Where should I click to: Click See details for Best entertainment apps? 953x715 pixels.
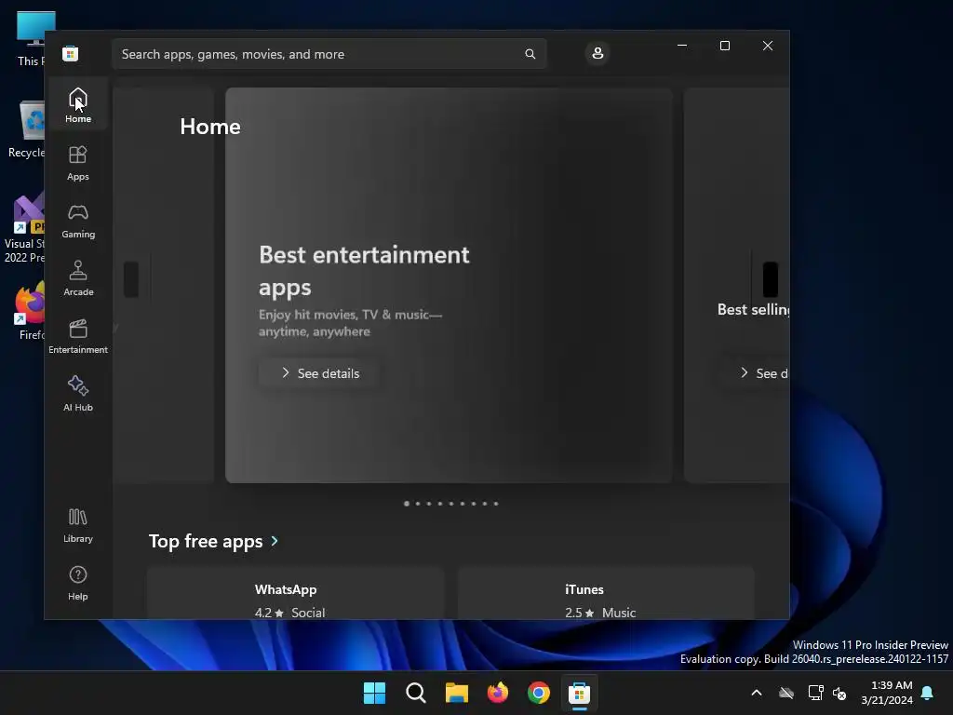coord(320,373)
